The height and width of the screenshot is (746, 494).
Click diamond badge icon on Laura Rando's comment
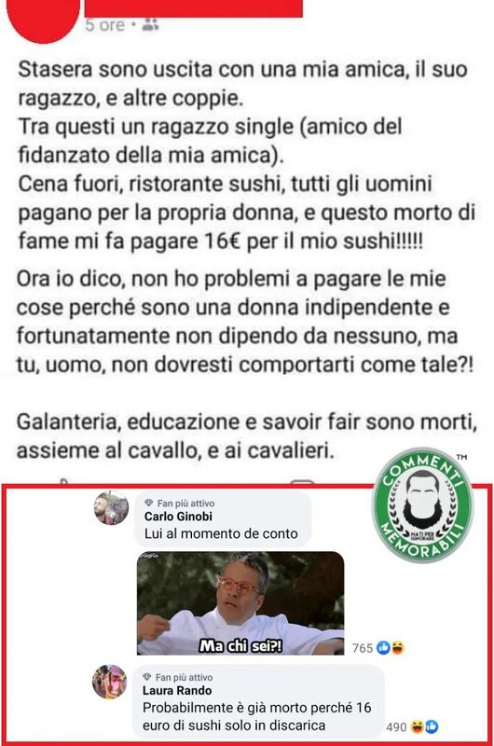pos(147,677)
